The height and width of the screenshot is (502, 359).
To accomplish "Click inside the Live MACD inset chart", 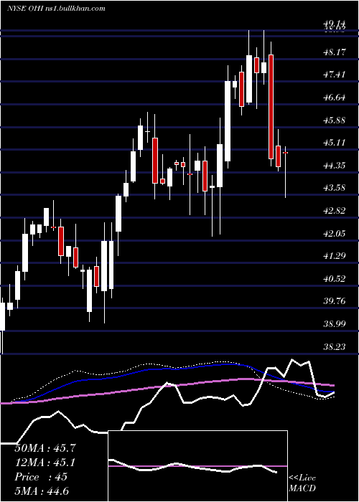I will [197, 466].
